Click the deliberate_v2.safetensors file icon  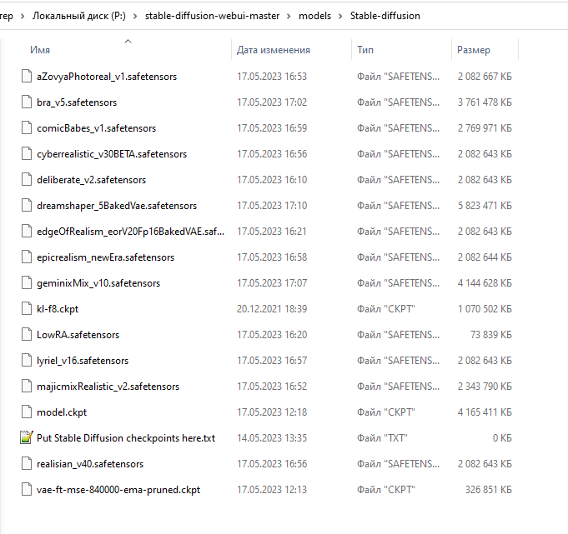coord(27,180)
